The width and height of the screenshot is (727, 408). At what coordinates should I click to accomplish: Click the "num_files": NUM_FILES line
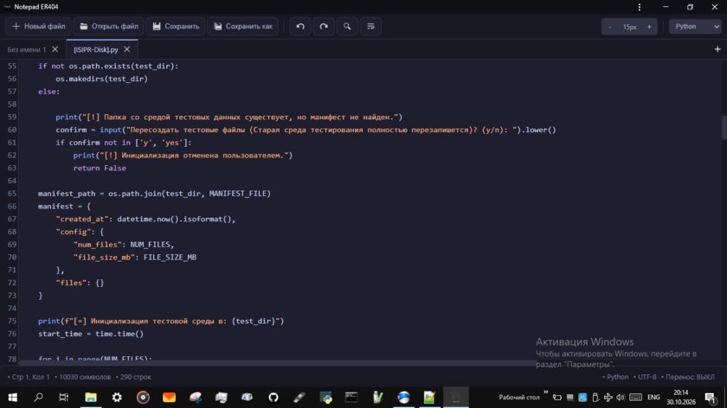tap(123, 245)
